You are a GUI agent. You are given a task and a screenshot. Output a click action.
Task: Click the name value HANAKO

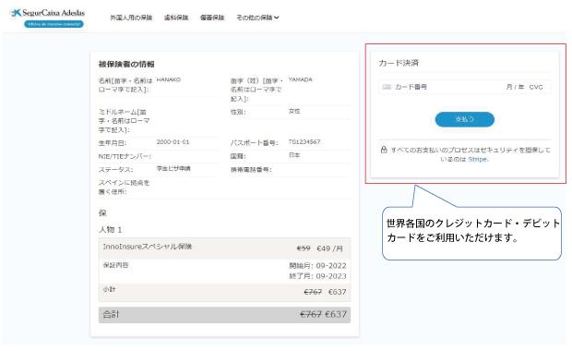169,79
